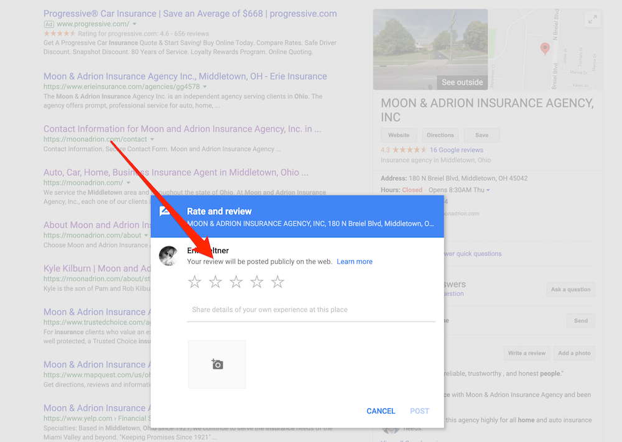
Task: Click the 180 N Breiel Blvd address text
Action: [x=468, y=178]
